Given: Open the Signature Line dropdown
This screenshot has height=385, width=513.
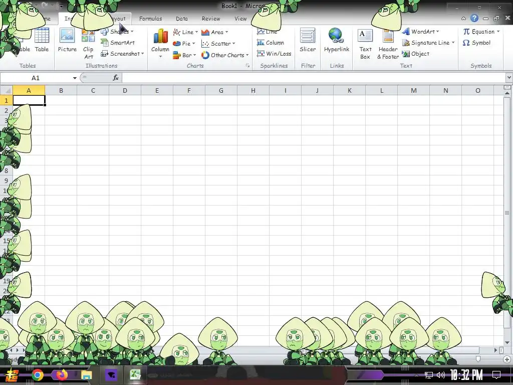Looking at the screenshot, I should pos(429,43).
